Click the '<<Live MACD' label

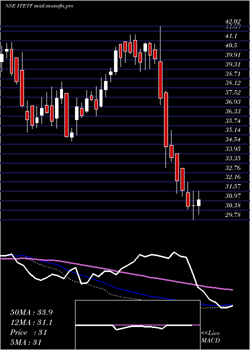pyautogui.click(x=210, y=337)
